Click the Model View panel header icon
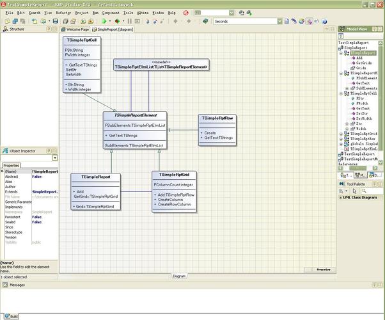This screenshot has width=385, height=320. [x=342, y=29]
